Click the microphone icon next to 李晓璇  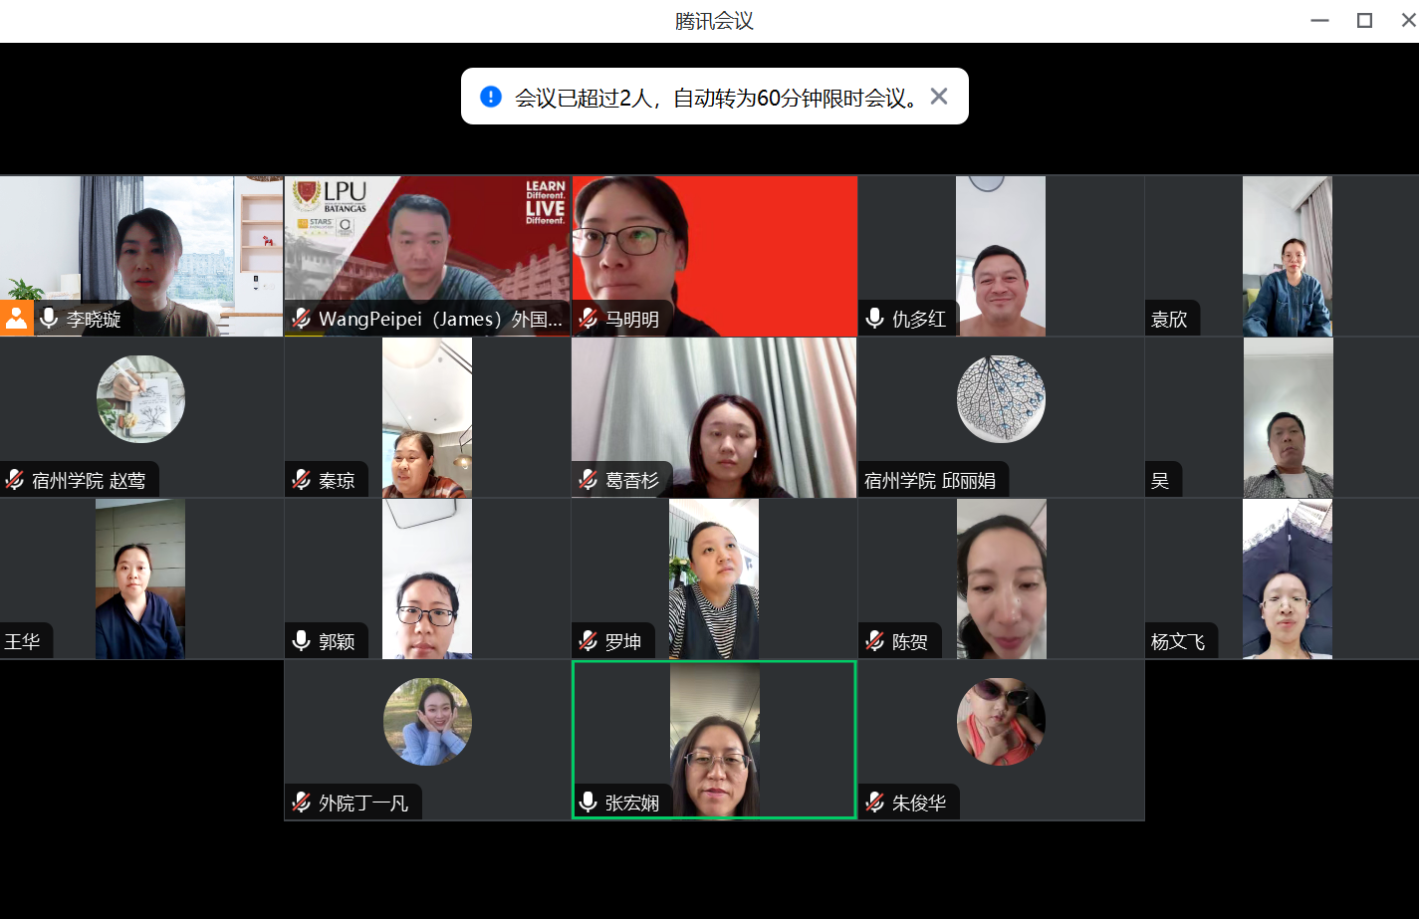pyautogui.click(x=49, y=319)
